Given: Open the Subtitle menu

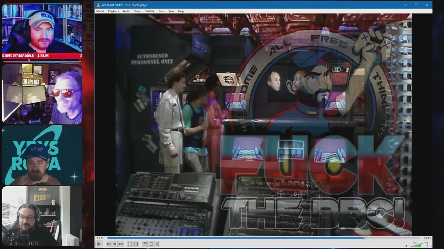Looking at the screenshot, I should pyautogui.click(x=150, y=11).
